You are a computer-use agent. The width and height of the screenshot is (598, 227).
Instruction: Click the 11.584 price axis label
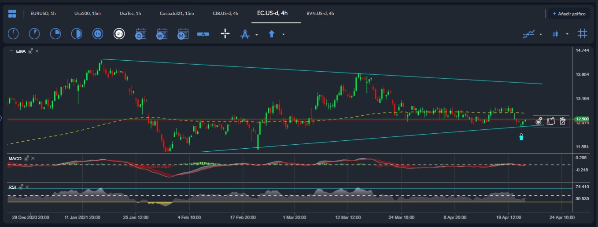582,146
